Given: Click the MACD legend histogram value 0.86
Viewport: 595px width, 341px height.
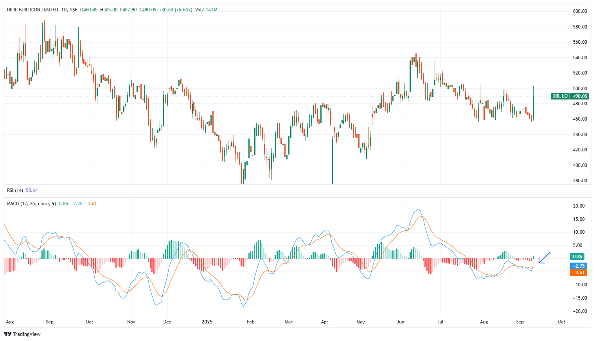Looking at the screenshot, I should click(x=63, y=204).
